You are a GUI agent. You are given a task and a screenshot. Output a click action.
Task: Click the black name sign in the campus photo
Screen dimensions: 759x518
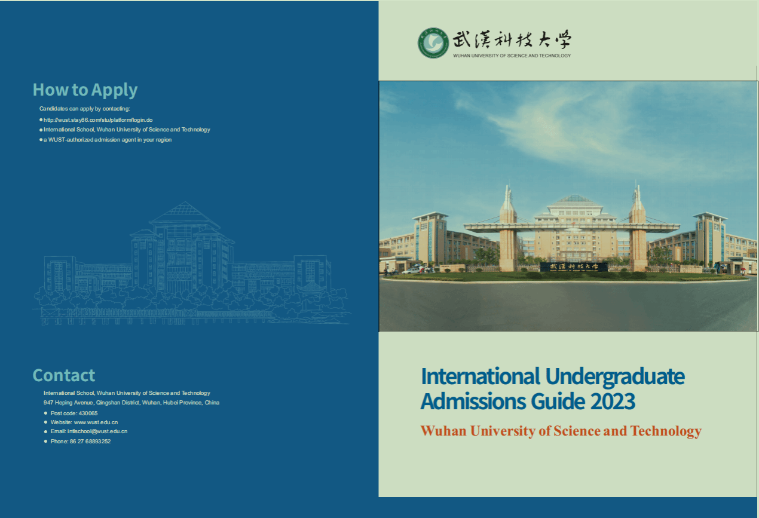573,267
